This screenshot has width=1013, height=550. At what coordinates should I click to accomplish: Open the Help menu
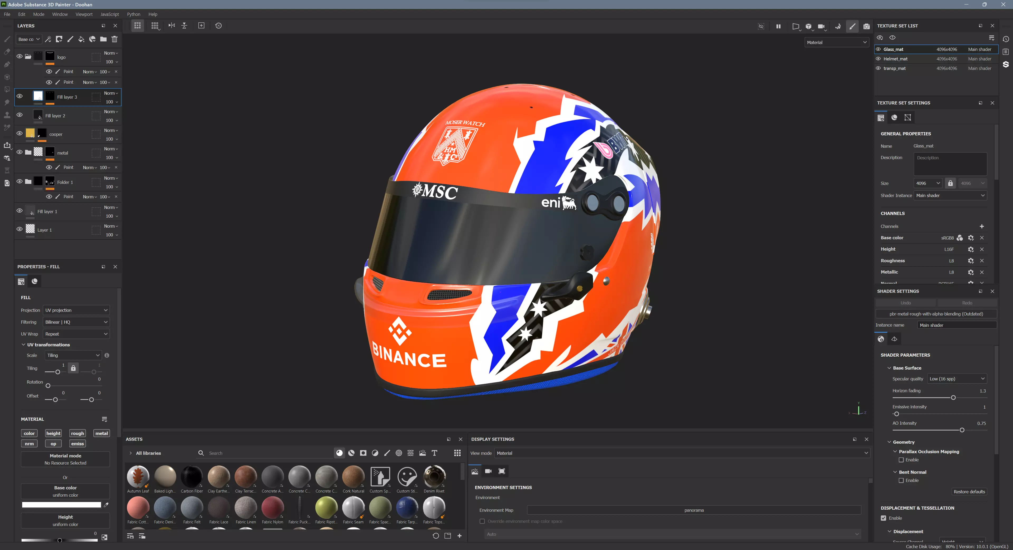pos(152,14)
